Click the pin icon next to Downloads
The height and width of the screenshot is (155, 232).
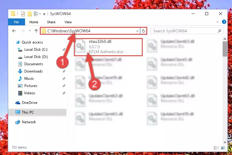pyautogui.click(x=64, y=71)
